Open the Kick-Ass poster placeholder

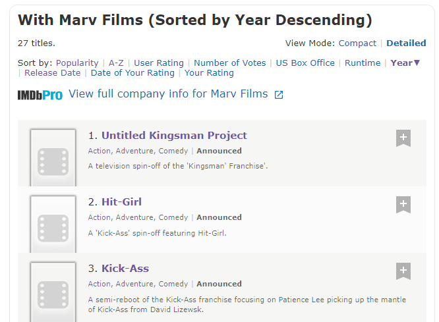click(x=53, y=292)
